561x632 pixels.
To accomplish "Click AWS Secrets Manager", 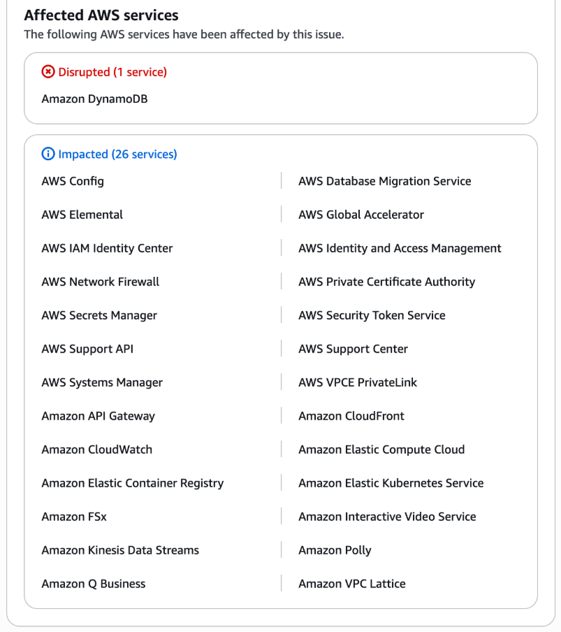I will (x=99, y=315).
